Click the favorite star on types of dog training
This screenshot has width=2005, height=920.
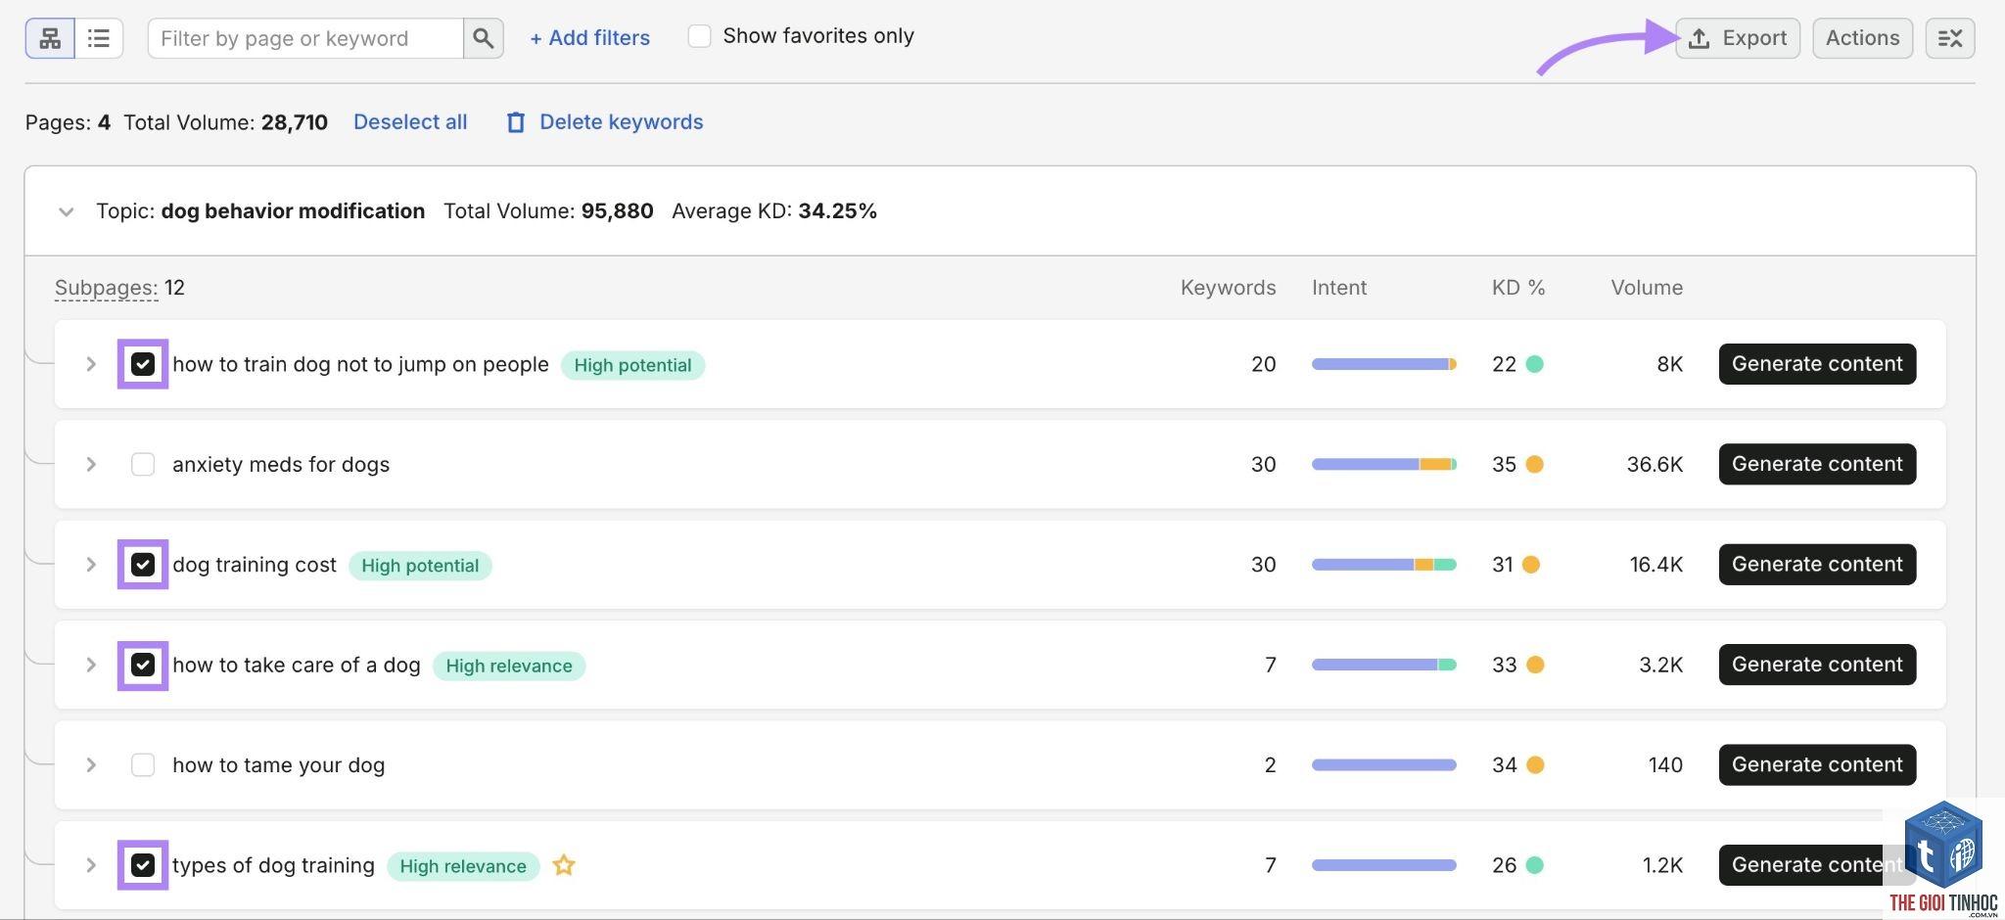[x=563, y=865]
